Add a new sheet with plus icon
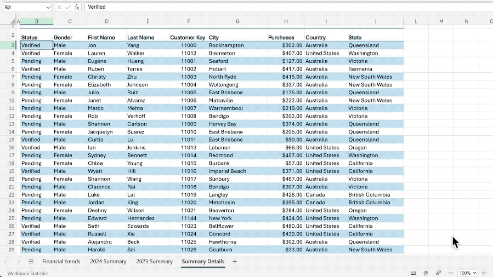Screen dimensions: 493x277 (235, 261)
